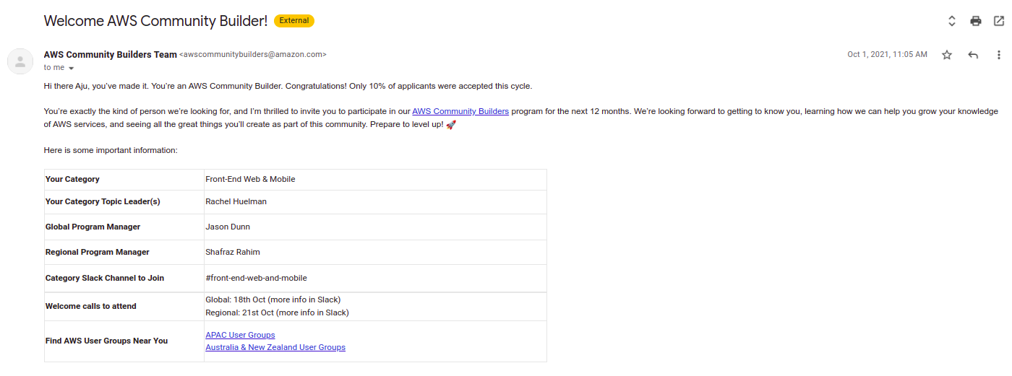Open the AWS Community Builders link
The width and height of the screenshot is (1012, 376).
pos(460,111)
